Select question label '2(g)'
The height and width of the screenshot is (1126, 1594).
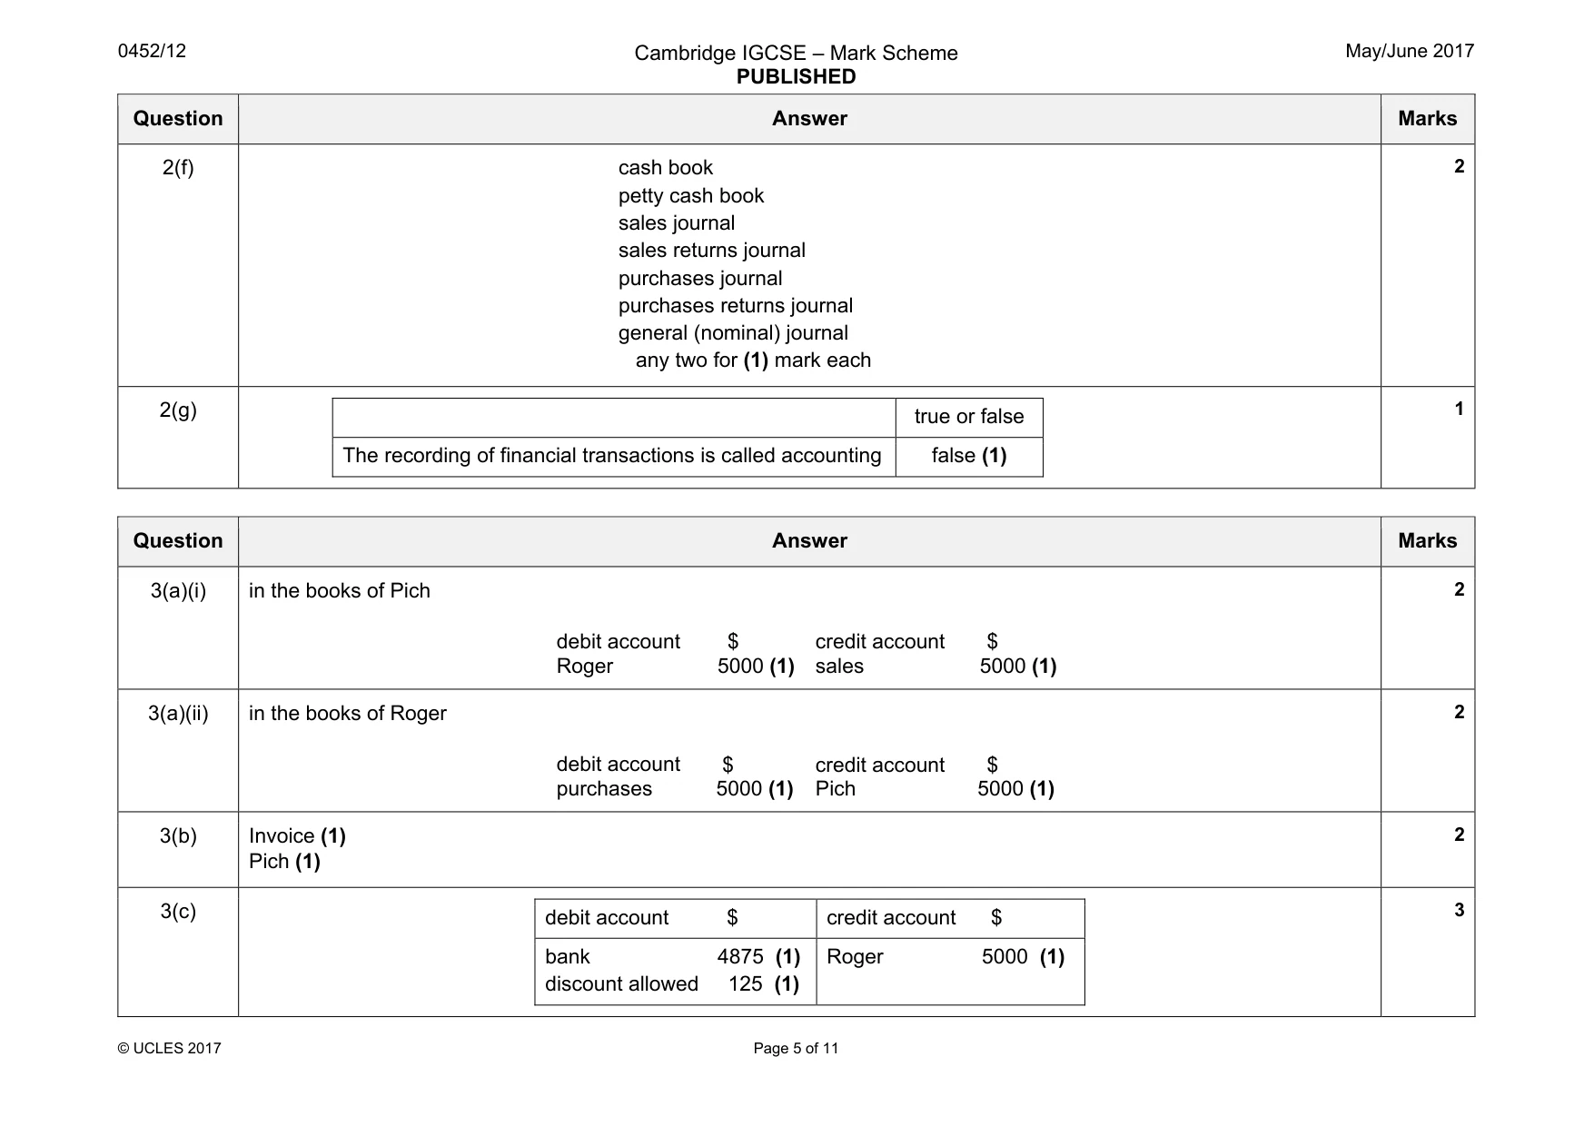click(178, 410)
